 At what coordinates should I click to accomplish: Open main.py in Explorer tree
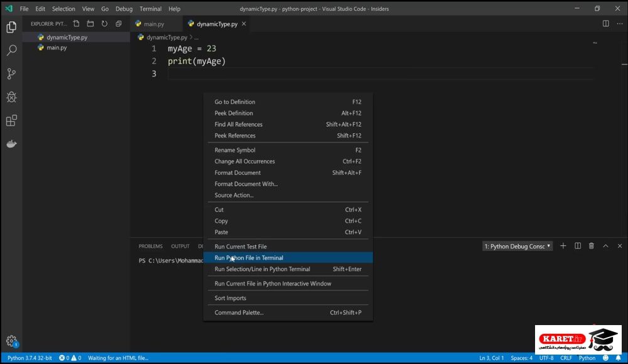coord(76,48)
